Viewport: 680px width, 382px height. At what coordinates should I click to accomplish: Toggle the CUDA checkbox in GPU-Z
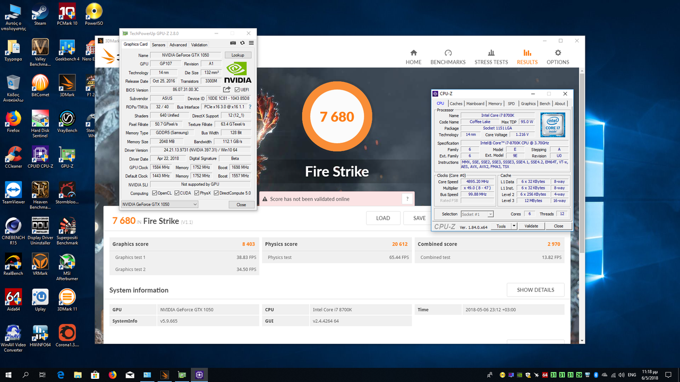pyautogui.click(x=177, y=193)
